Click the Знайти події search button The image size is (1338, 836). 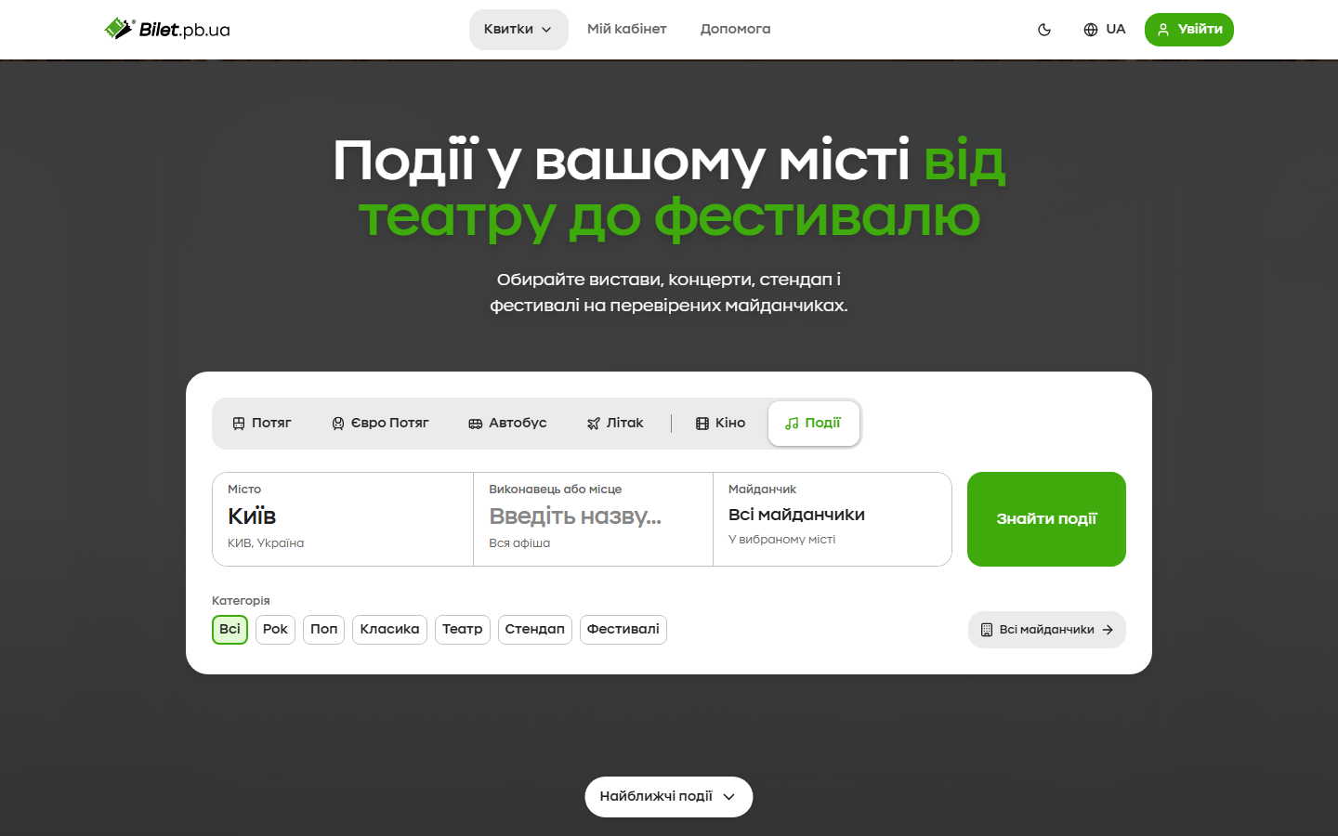(1046, 519)
